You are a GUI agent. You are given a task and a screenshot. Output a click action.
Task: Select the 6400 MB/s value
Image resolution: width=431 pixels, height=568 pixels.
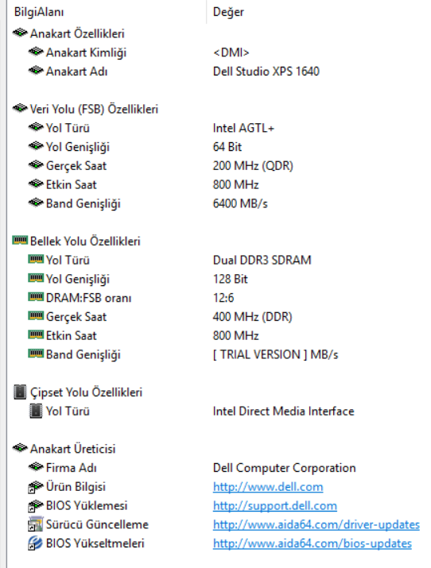240,203
